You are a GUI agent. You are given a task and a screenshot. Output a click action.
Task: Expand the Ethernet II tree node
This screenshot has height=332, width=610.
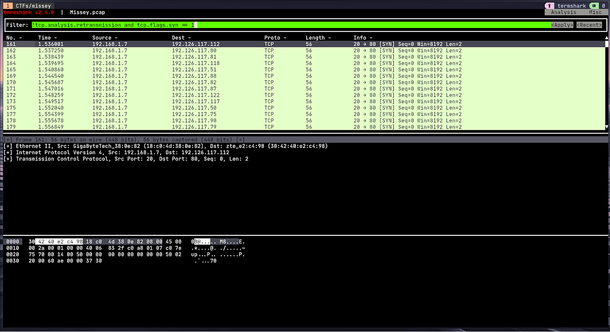point(8,146)
